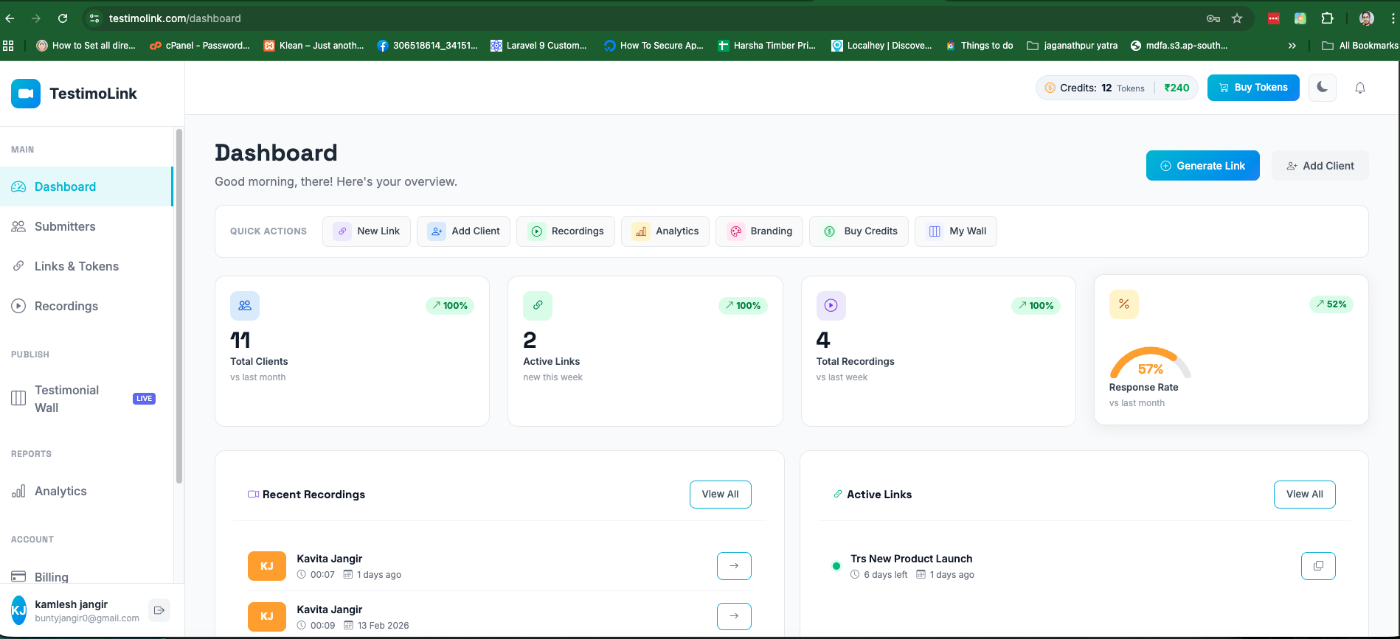Open the Laravel 9 Custom bookmark
The image size is (1400, 639).
tap(538, 46)
